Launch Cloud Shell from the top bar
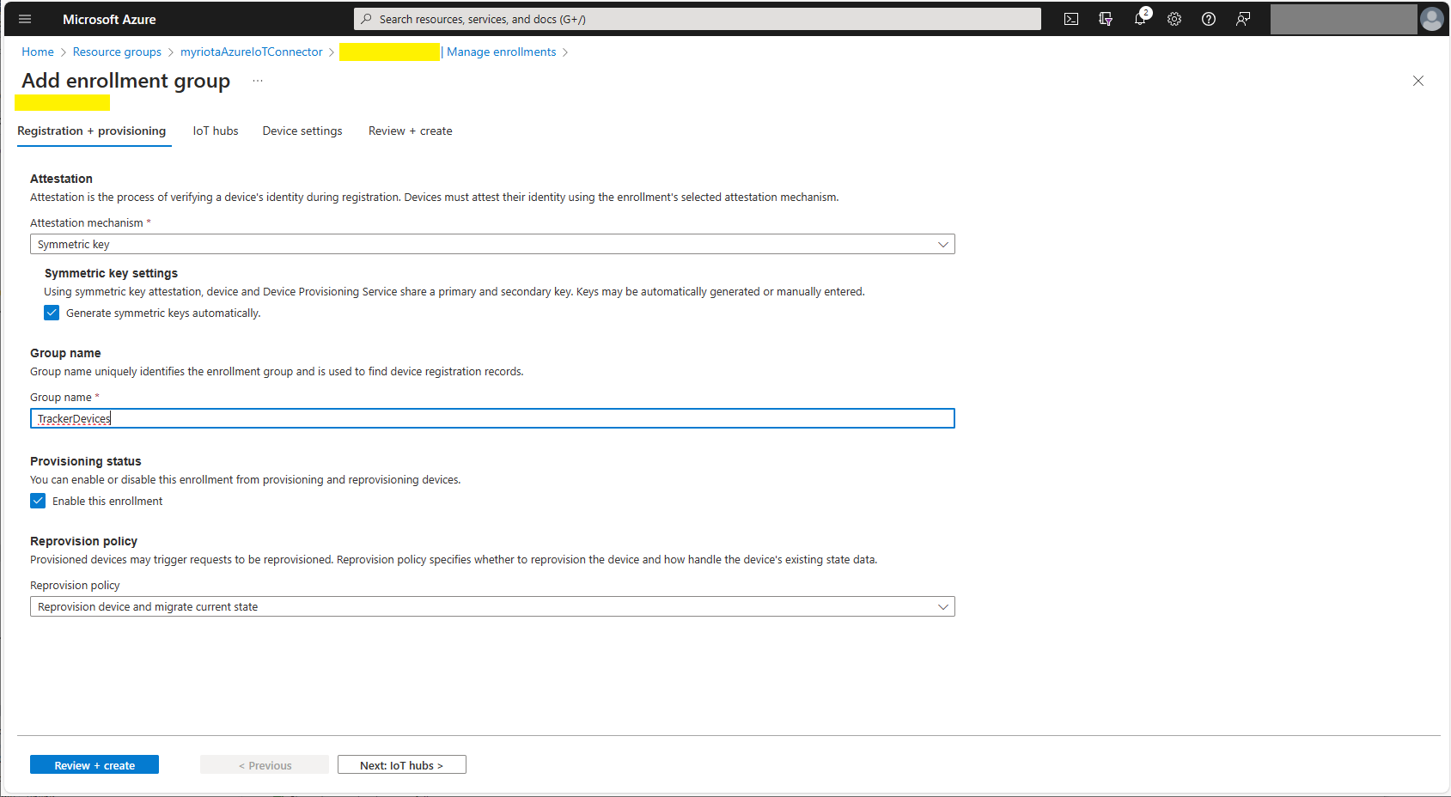This screenshot has width=1451, height=797. [x=1071, y=19]
